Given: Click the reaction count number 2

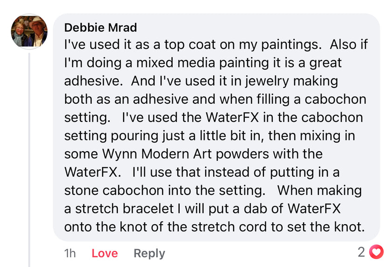Looking at the screenshot, I should click(362, 252).
